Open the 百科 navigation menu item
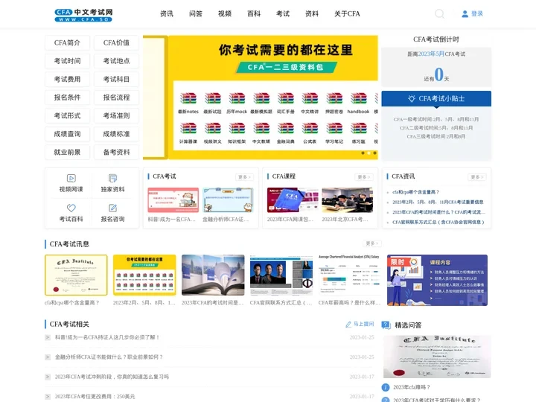The height and width of the screenshot is (402, 536). [254, 13]
